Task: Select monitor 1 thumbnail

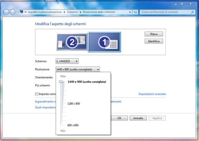Action: [x=104, y=42]
